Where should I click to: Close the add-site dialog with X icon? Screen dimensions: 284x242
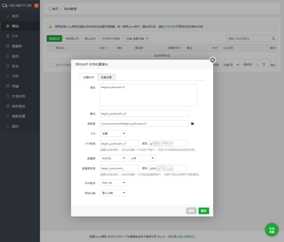212,60
